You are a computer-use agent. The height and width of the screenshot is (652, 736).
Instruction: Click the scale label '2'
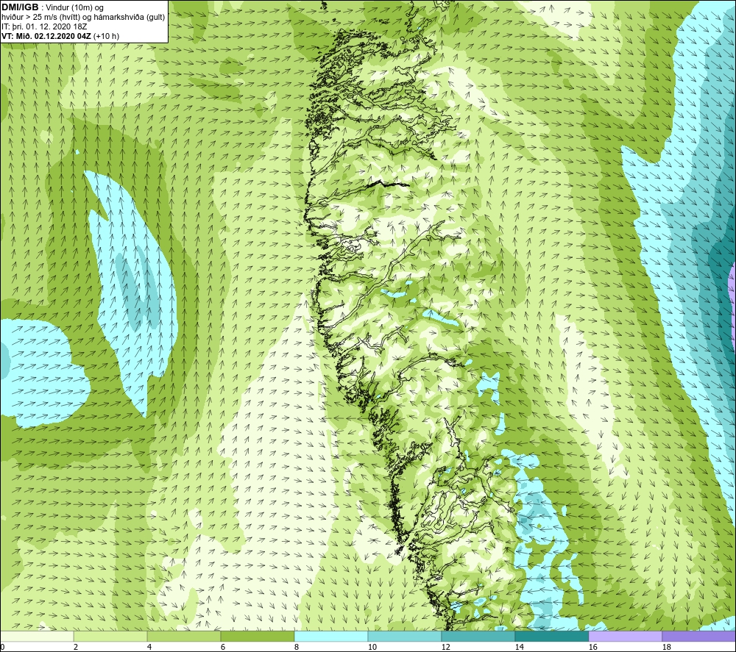coord(76,647)
